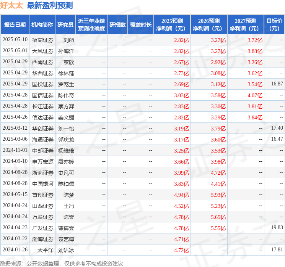
Task: Select the 山西证券 institution cell
Action: (x=43, y=206)
